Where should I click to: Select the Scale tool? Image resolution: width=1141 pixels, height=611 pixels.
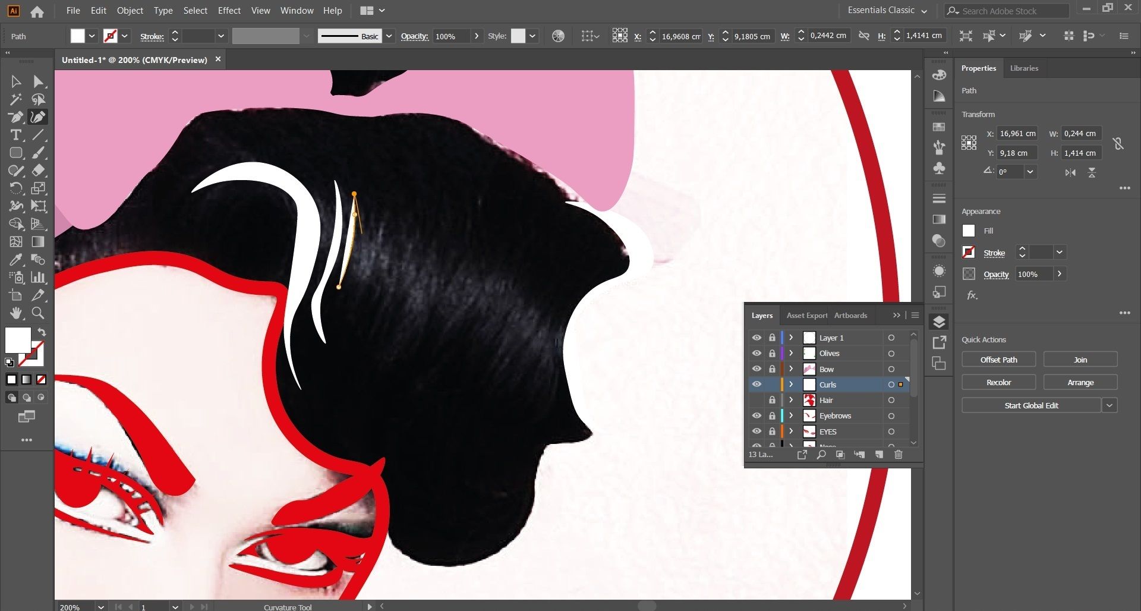38,188
